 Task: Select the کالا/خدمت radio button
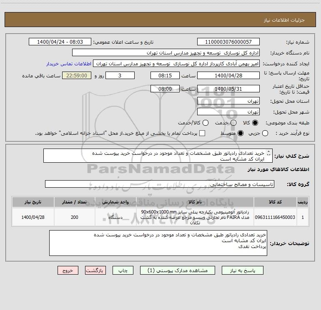click(x=206, y=123)
